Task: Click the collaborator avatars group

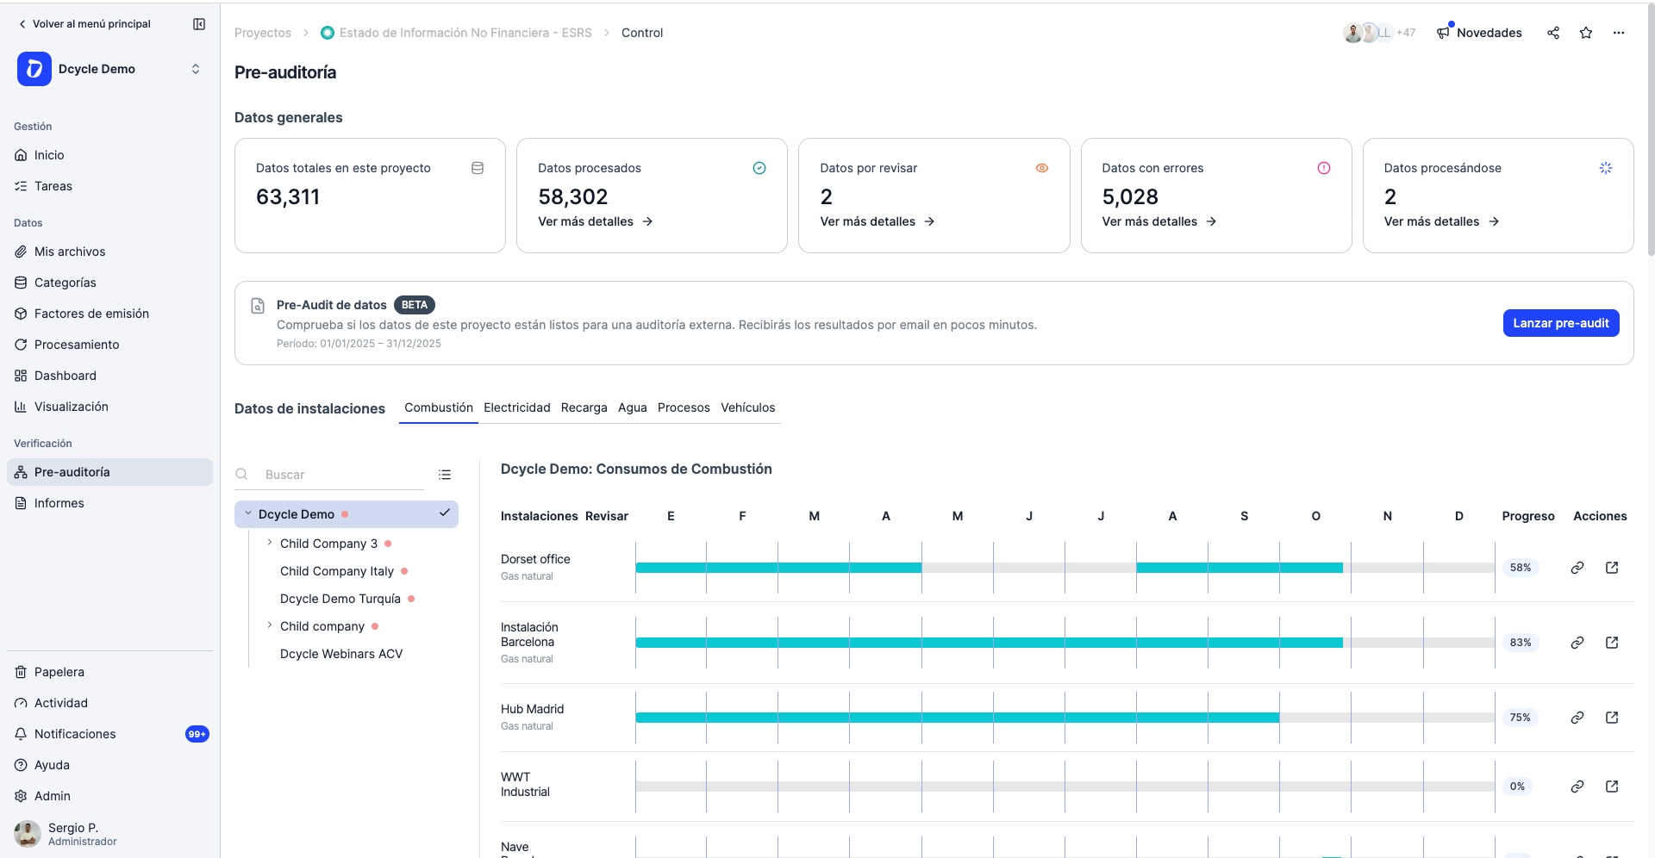Action: coord(1379,33)
